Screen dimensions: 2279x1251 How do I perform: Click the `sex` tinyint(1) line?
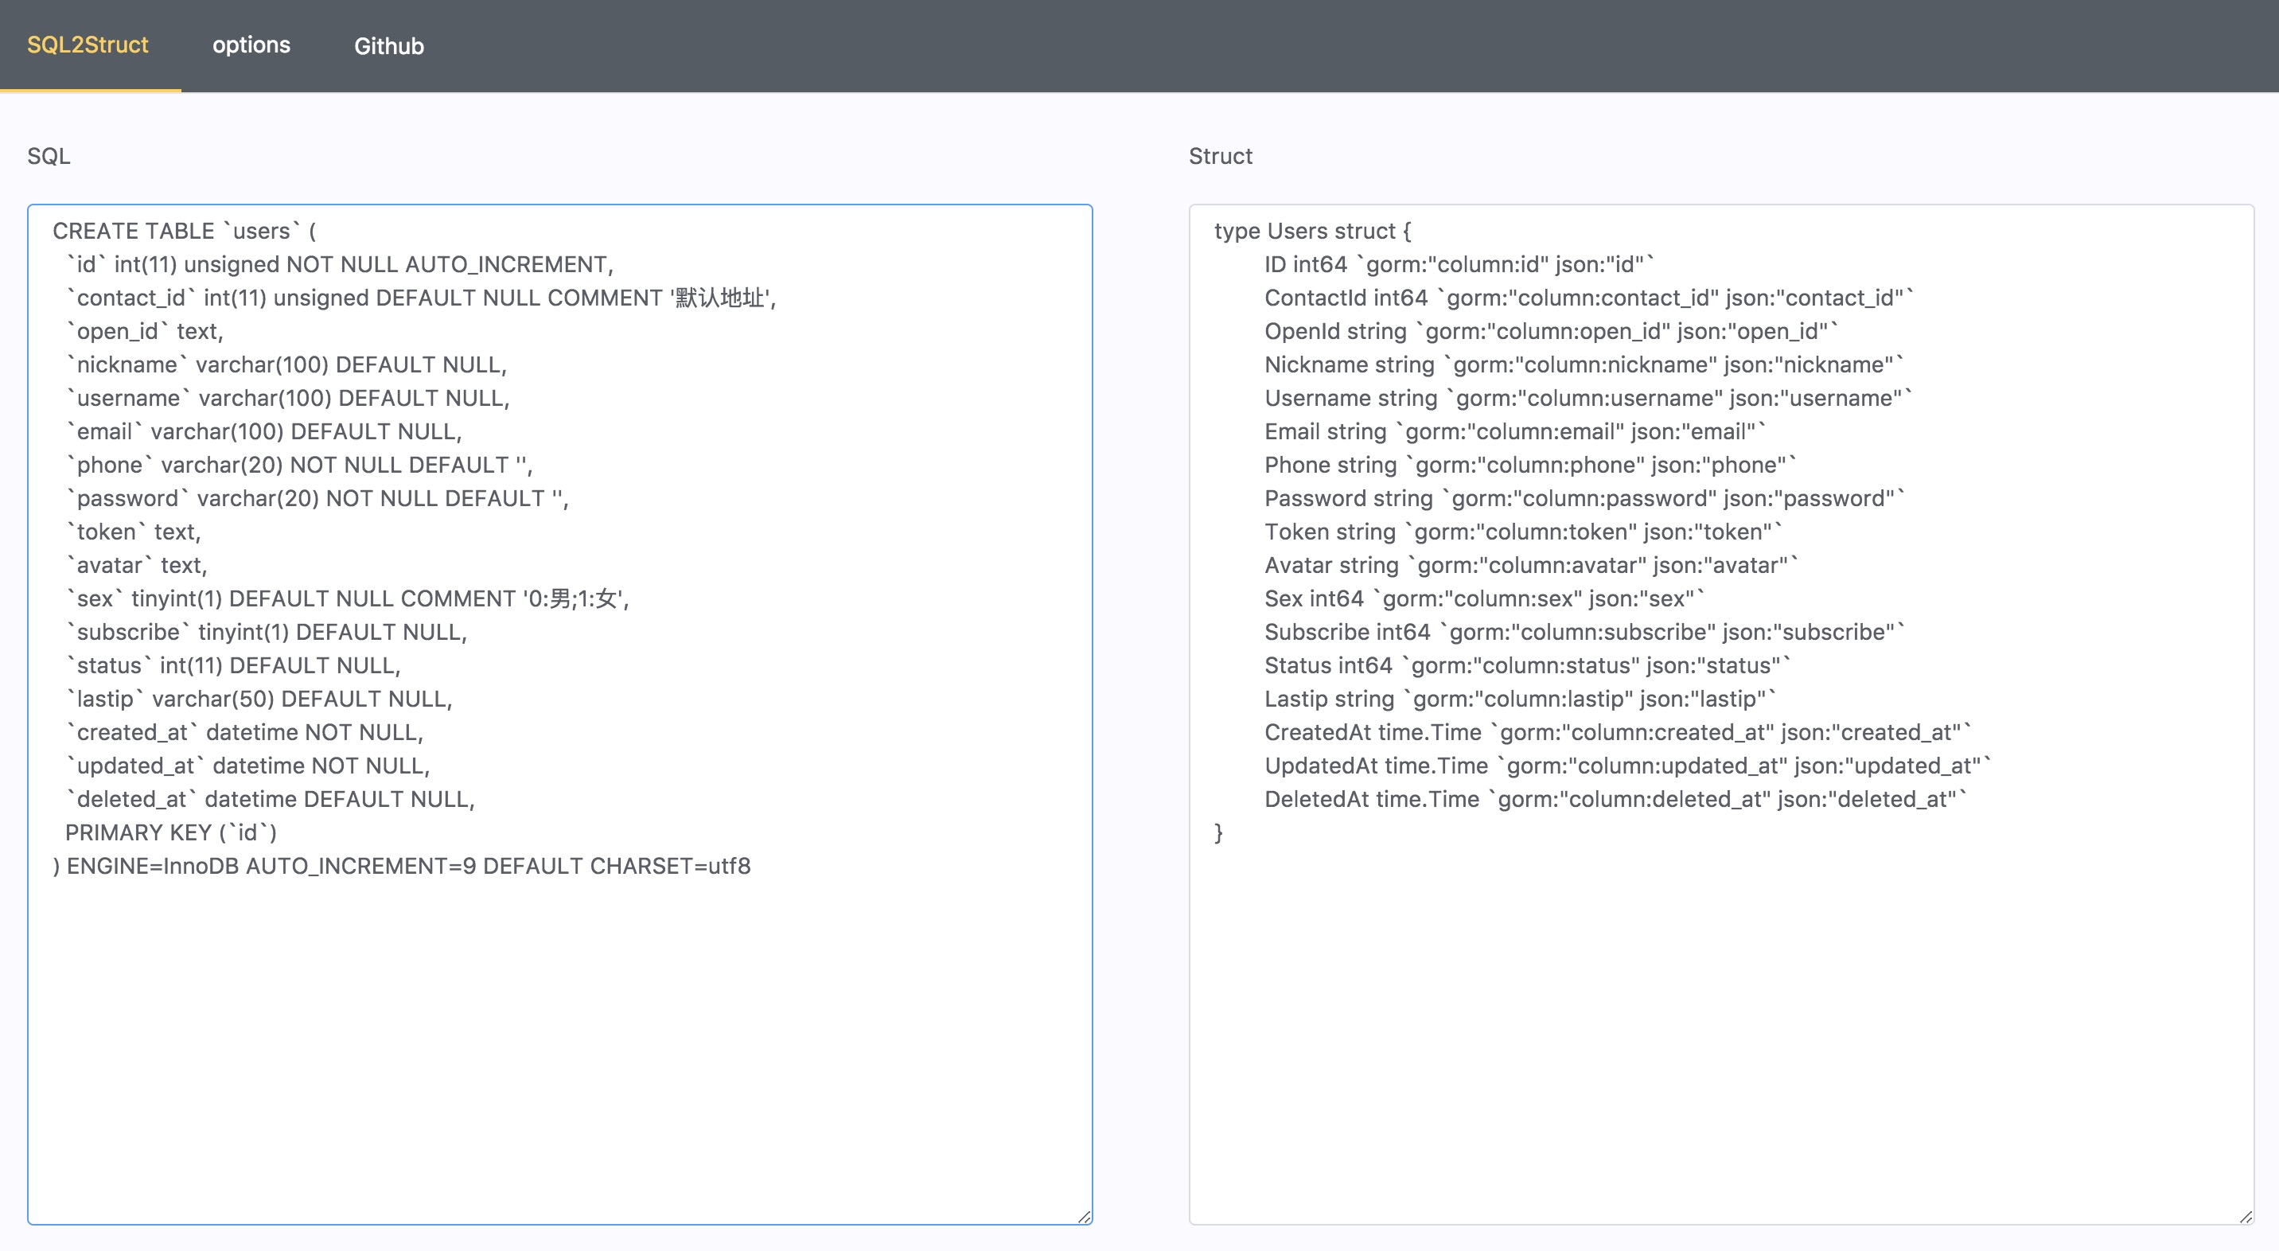(348, 599)
